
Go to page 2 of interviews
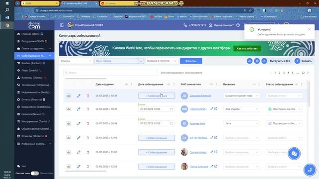click(279, 73)
